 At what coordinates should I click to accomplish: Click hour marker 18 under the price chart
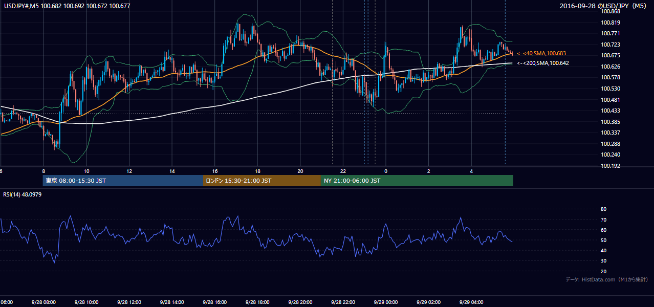tap(258, 171)
